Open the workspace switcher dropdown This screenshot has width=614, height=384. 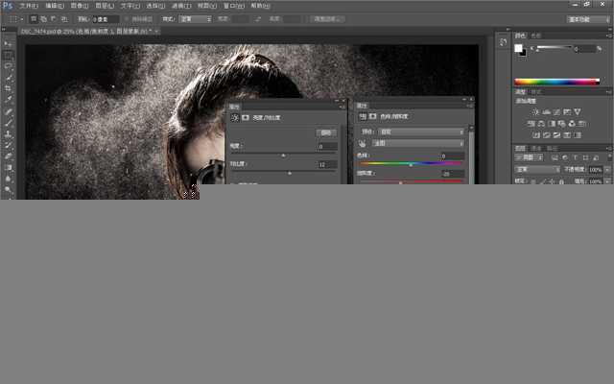(x=588, y=19)
